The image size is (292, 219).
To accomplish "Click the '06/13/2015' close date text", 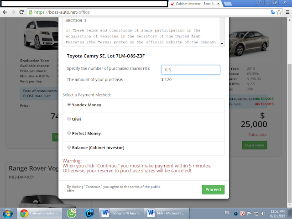I will click(264, 104).
